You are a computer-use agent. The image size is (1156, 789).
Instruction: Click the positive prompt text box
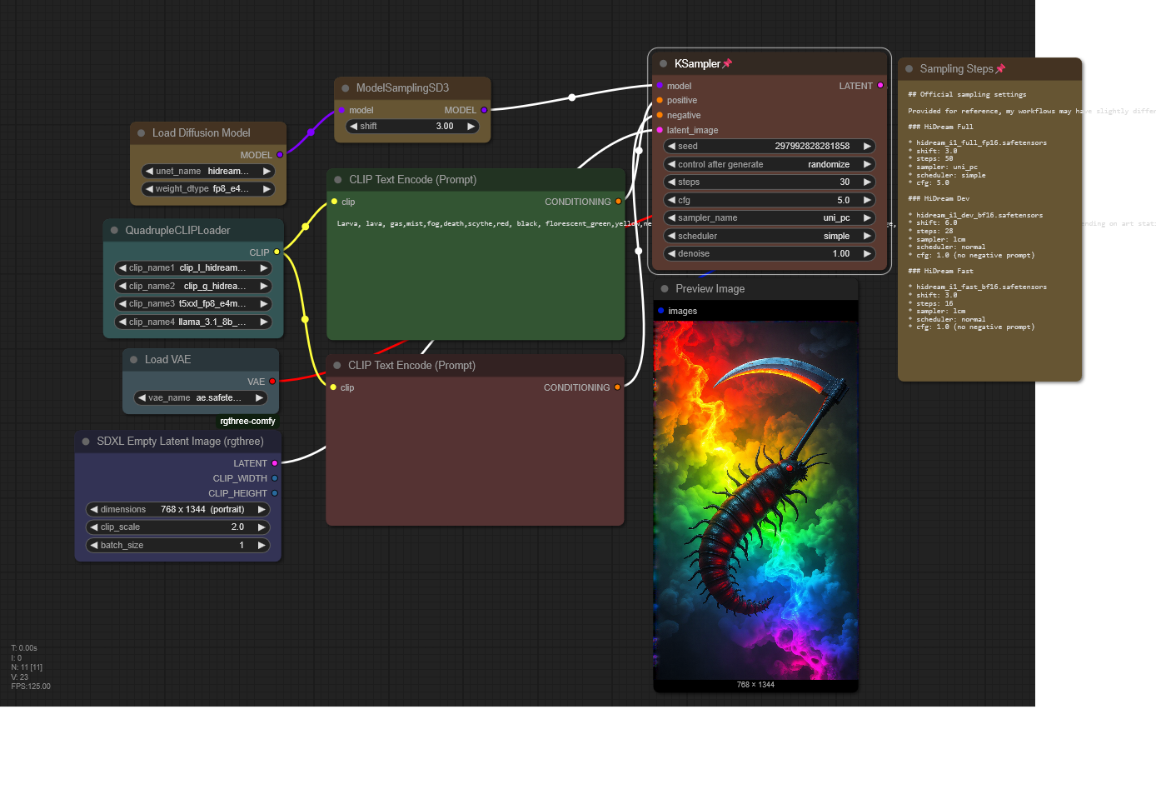[x=476, y=275]
